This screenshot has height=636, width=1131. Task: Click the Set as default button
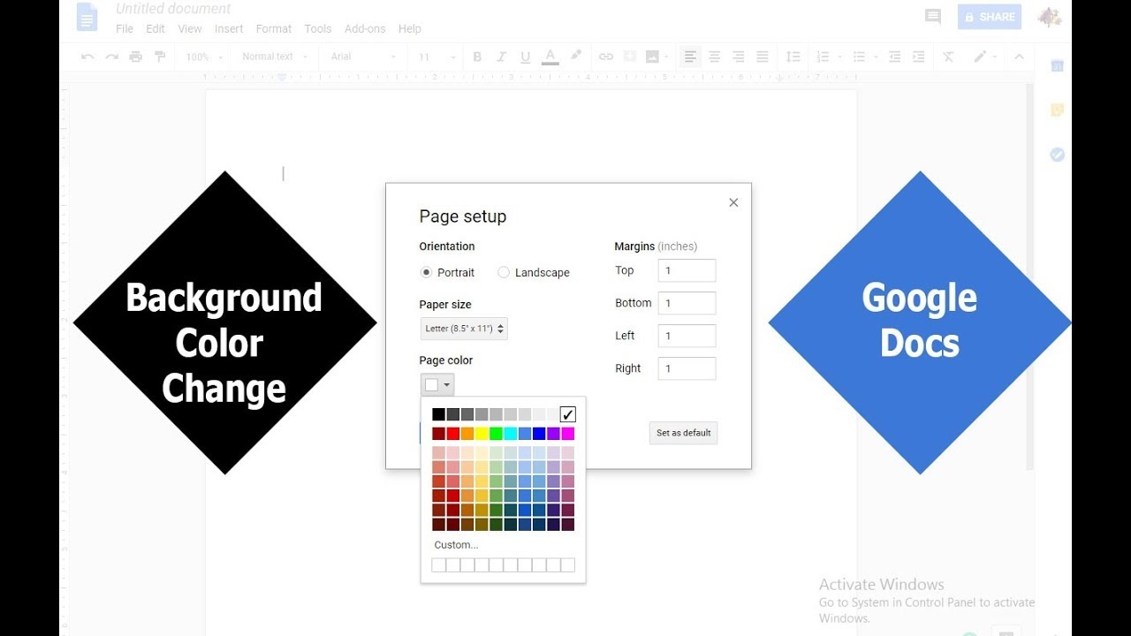[683, 433]
